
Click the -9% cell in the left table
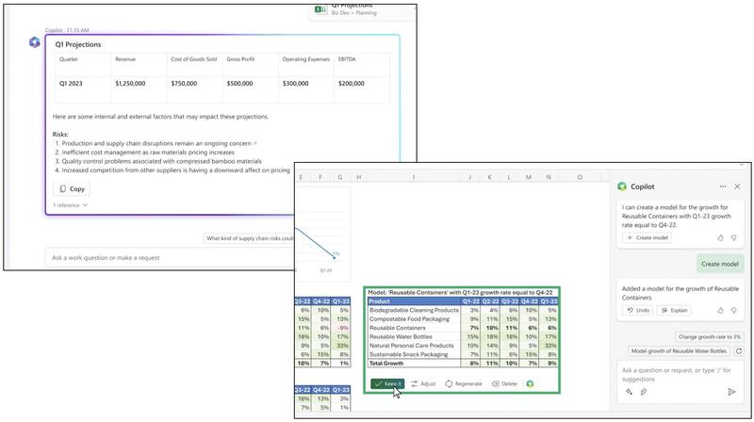(341, 328)
